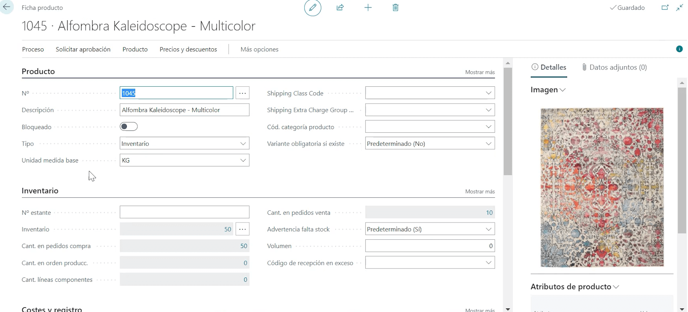Image resolution: width=688 pixels, height=312 pixels.
Task: Click the pencil edit icon
Action: tap(313, 8)
